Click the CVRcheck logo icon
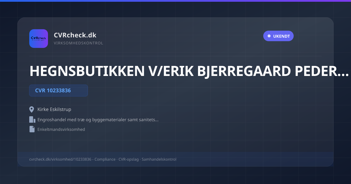 coord(39,39)
